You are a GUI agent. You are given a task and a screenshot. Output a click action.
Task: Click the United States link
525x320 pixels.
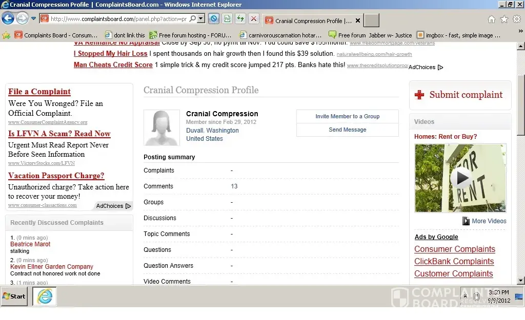point(204,138)
